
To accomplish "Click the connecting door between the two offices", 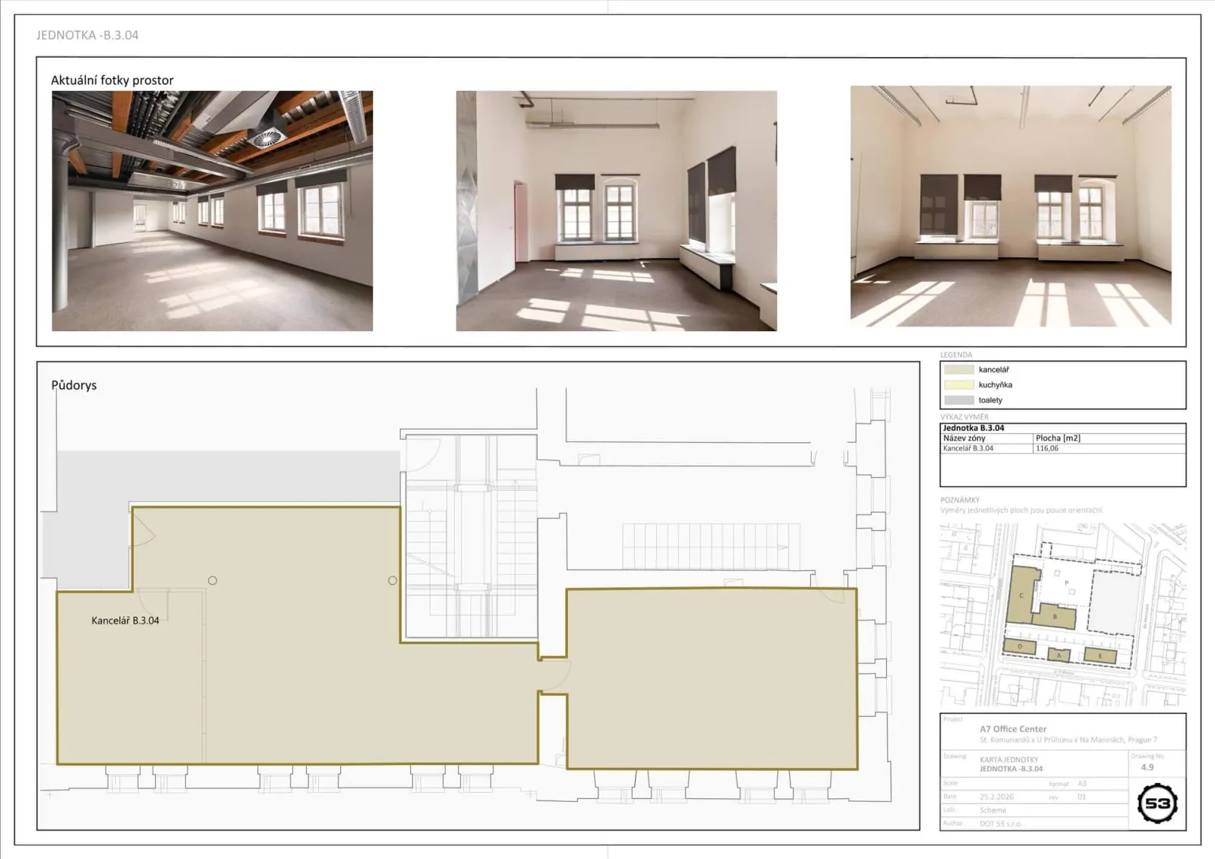I will [x=554, y=674].
